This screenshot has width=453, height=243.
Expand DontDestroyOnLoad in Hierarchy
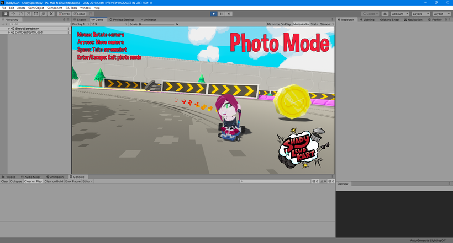[9, 33]
